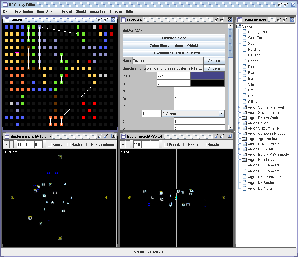This screenshot has width=298, height=257.
Task: Open the Bearbeiten menu
Action: tap(24, 11)
